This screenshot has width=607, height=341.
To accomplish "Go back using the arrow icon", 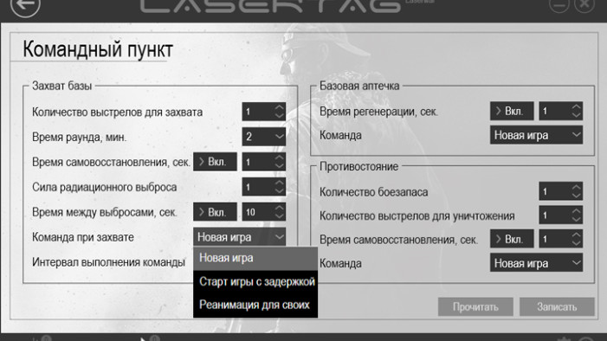I will [25, 4].
